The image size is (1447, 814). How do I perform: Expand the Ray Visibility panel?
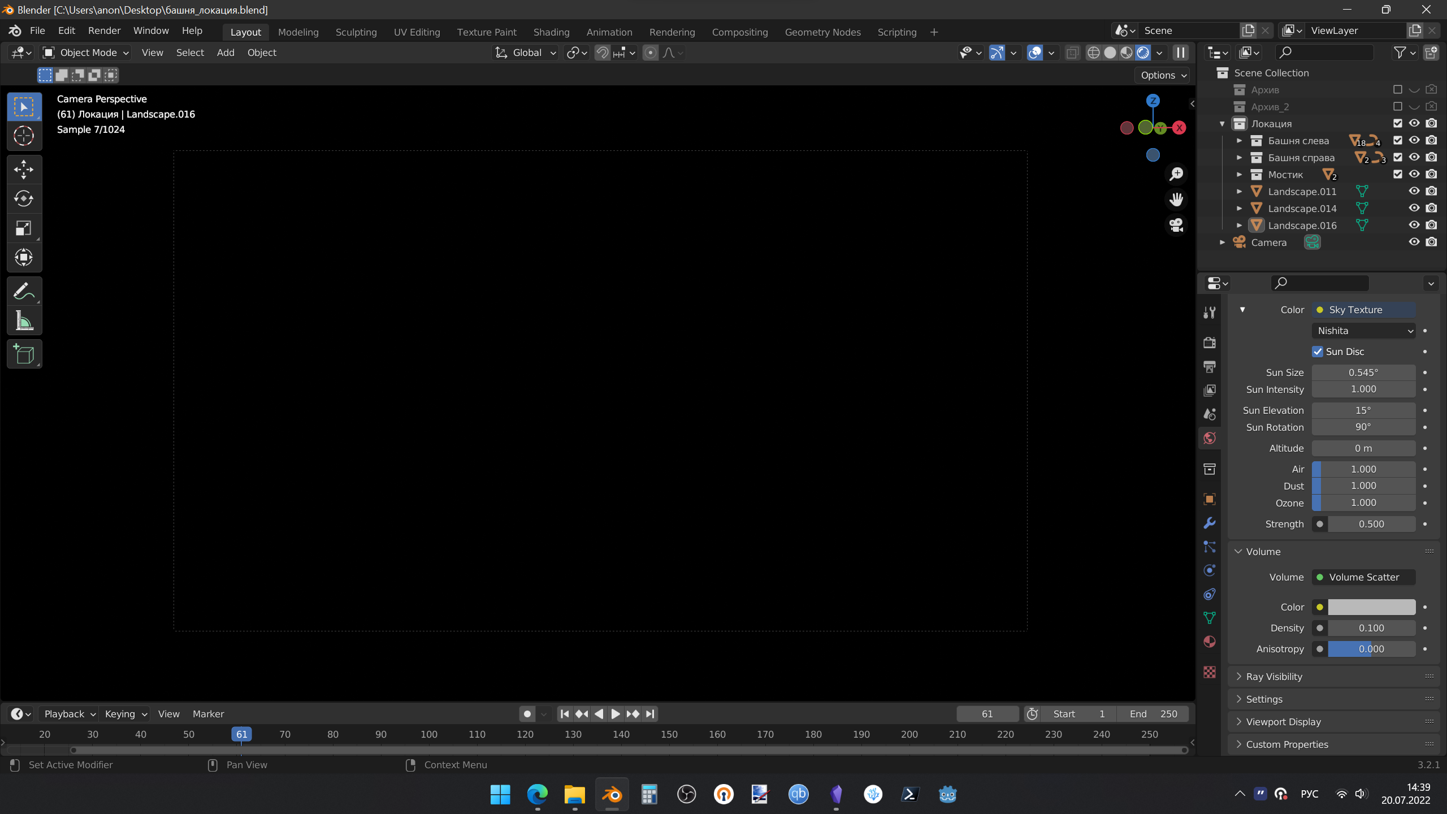point(1274,677)
